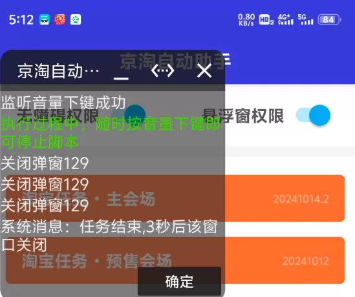Tap the 系统消息：任务结束 log line
Viewport: 355px width, 297px height.
(109, 236)
